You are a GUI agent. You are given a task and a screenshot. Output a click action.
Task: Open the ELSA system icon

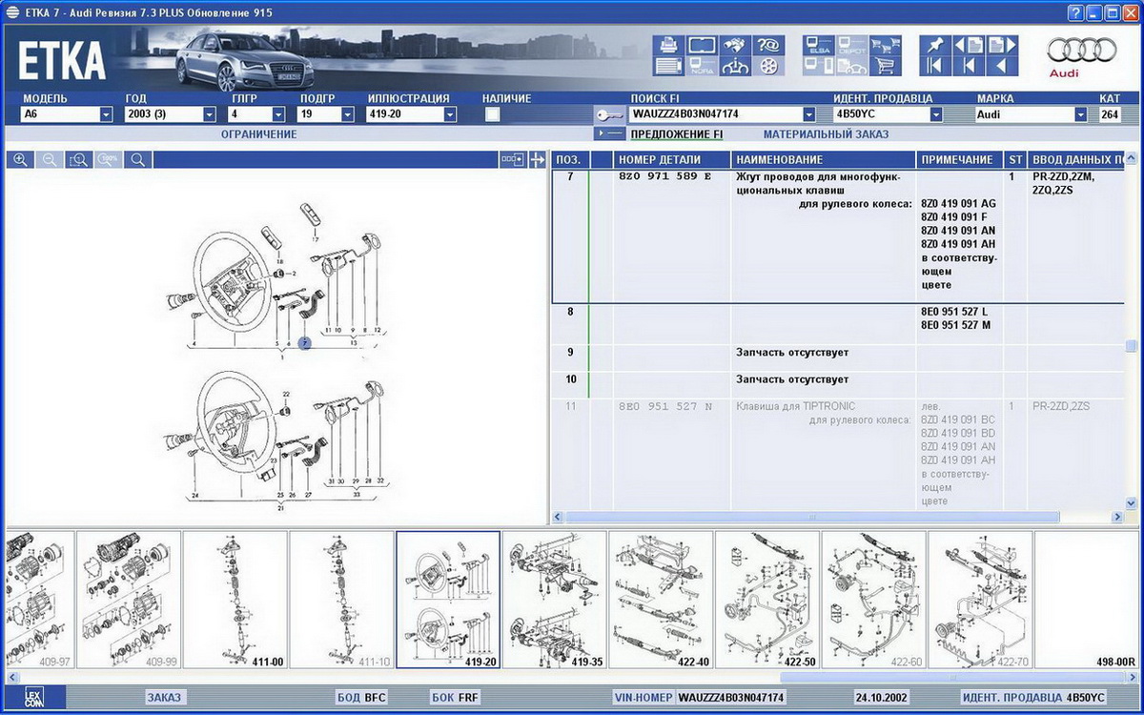coord(819,45)
